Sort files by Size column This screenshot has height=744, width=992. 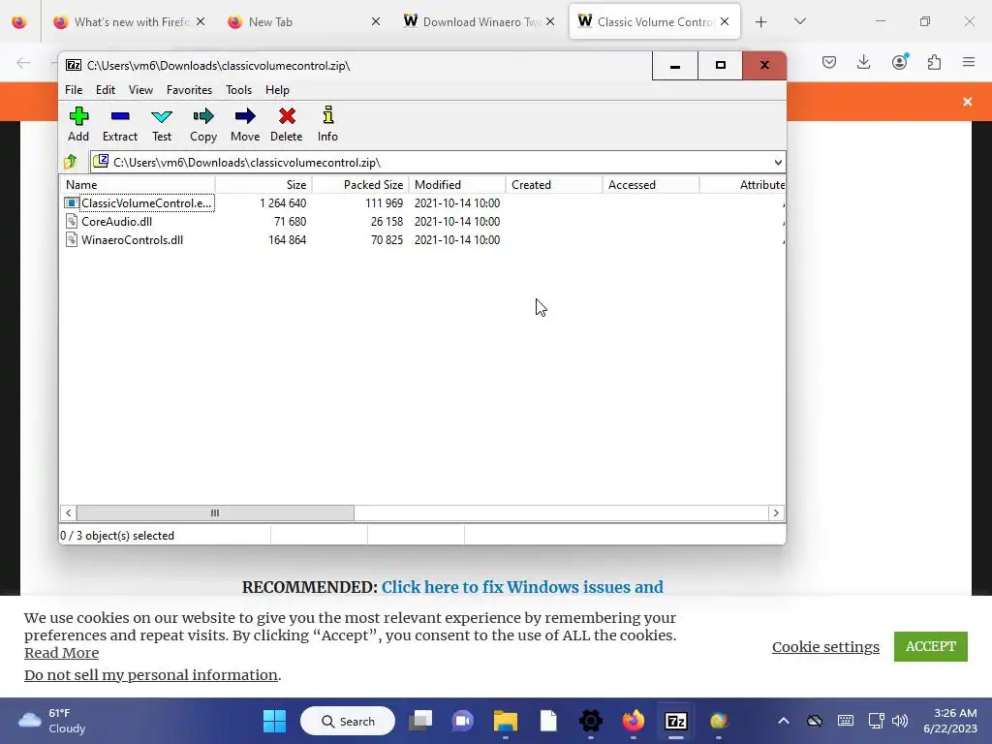263,185
